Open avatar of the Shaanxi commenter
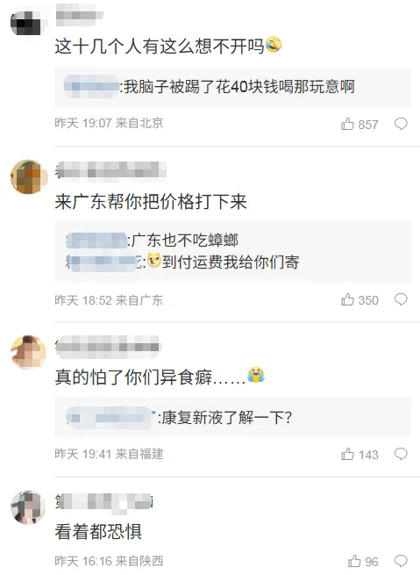420x575 pixels. [28, 507]
